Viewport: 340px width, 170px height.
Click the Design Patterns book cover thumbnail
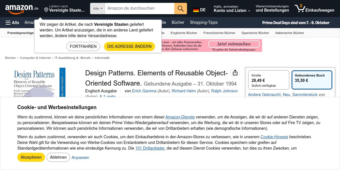[x=39, y=82]
